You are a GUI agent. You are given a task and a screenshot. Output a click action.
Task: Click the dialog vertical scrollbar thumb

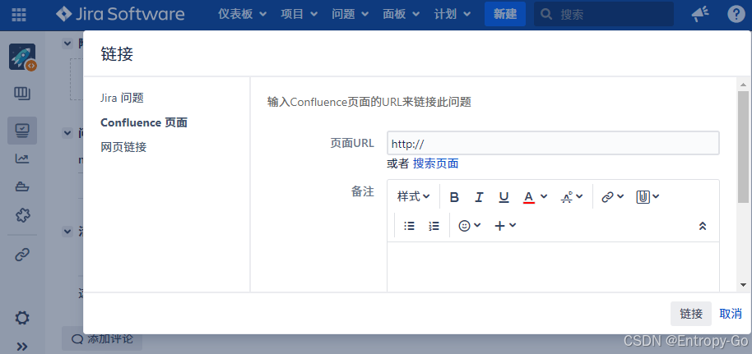click(x=744, y=146)
